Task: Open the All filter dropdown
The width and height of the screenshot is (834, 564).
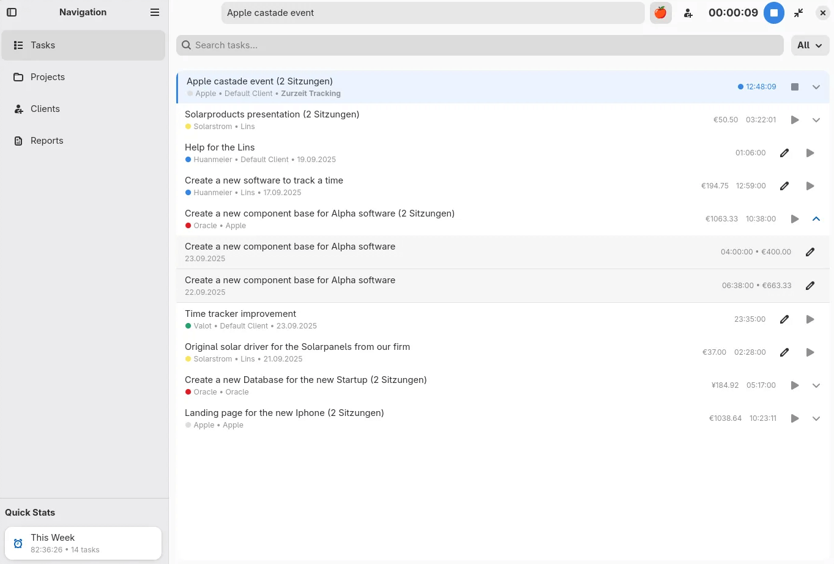Action: 810,45
